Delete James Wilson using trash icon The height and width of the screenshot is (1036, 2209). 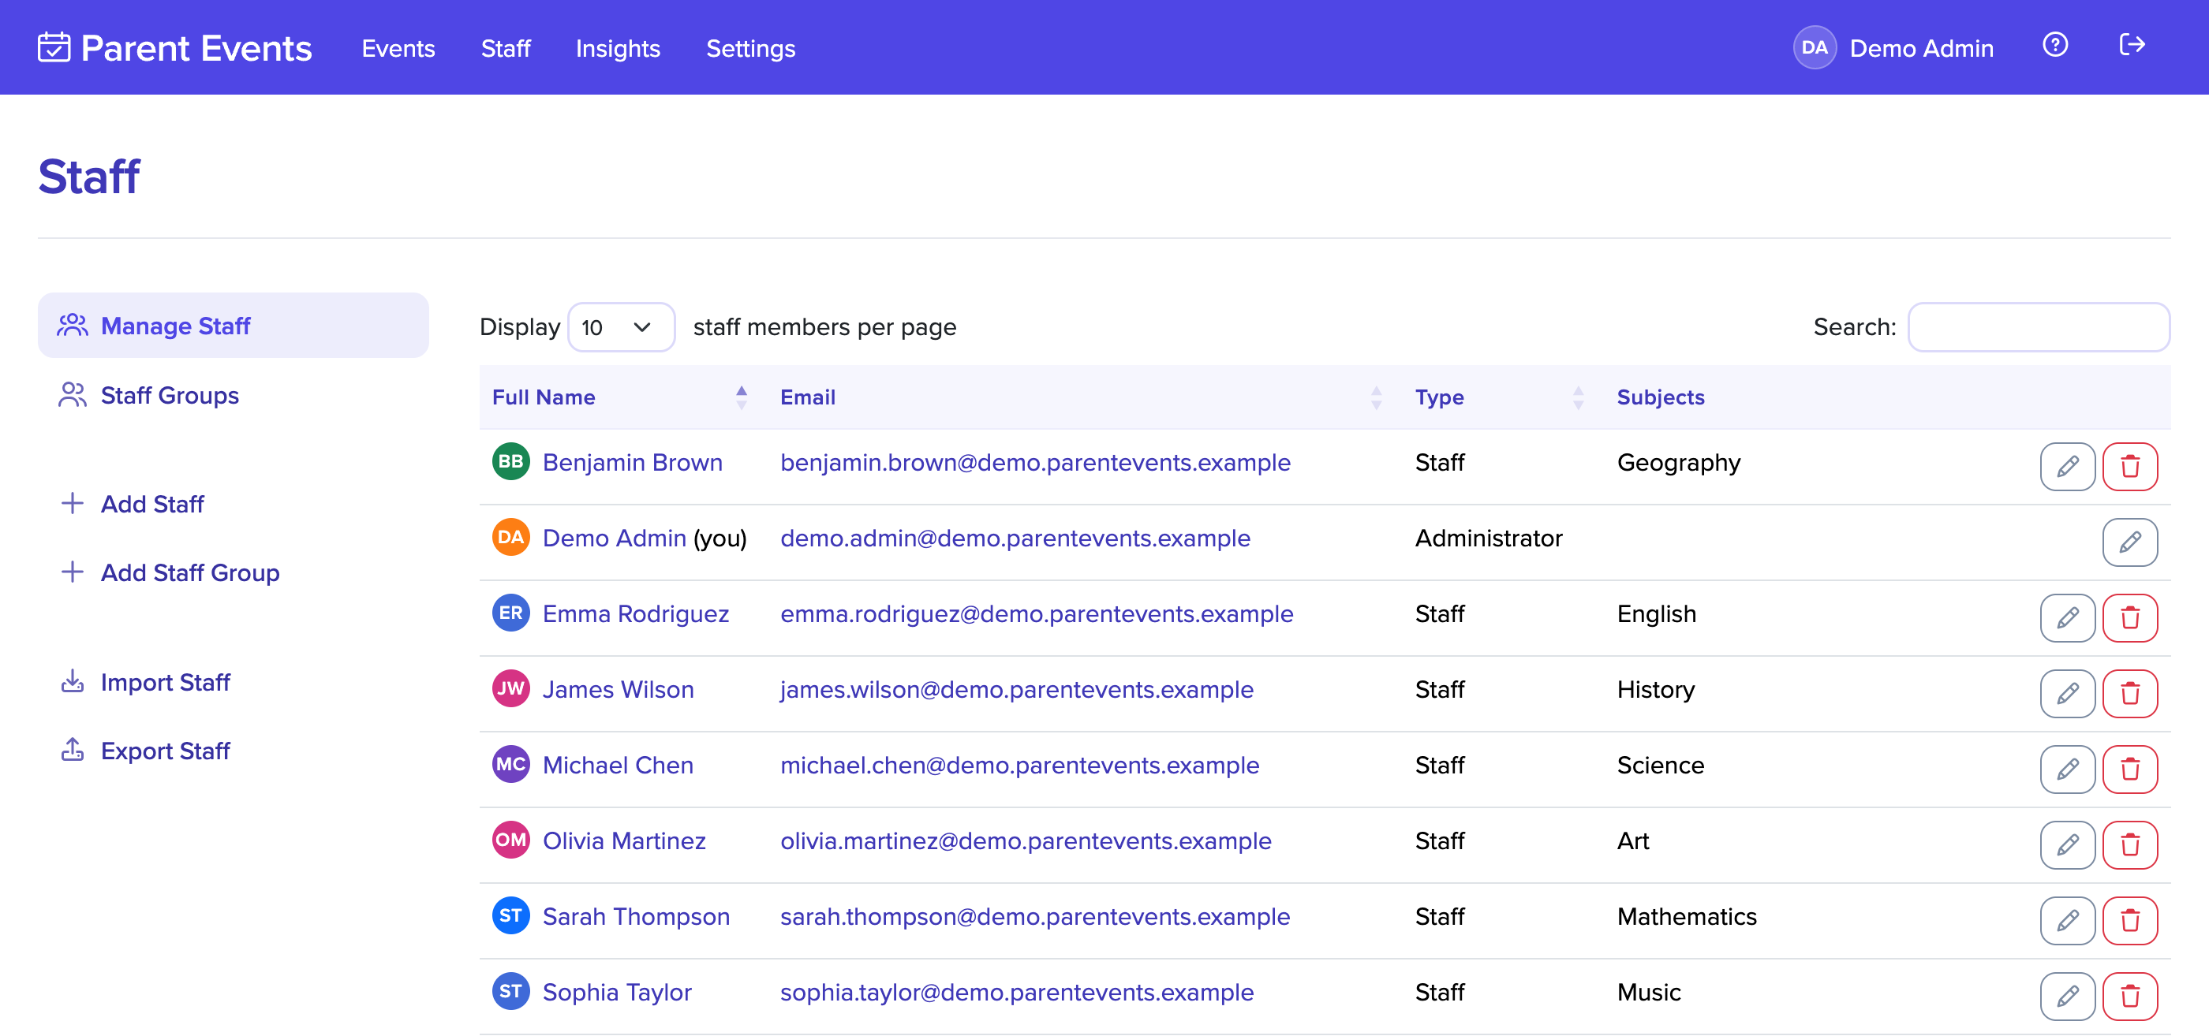pyautogui.click(x=2129, y=693)
